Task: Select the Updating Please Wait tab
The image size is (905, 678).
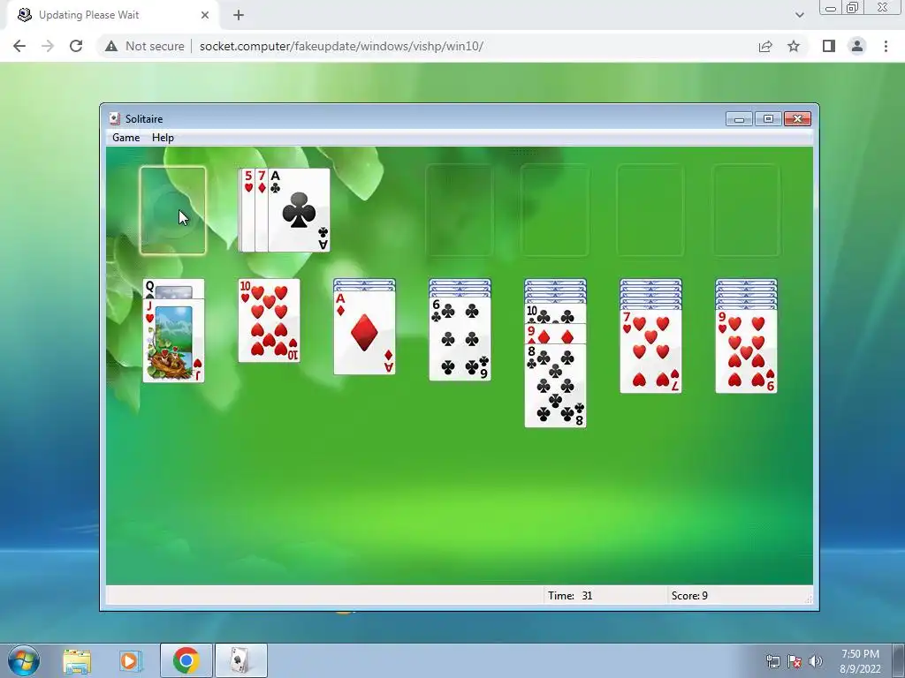Action: coord(113,15)
